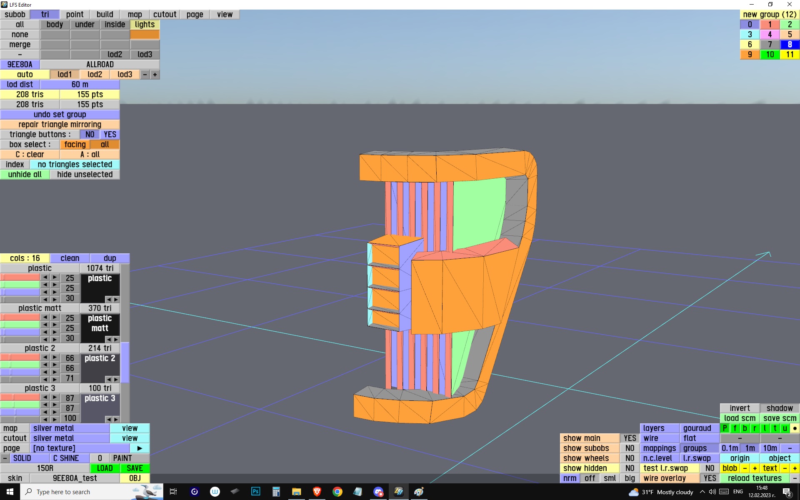The height and width of the screenshot is (500, 800).
Task: Open the cutout tab
Action: (165, 15)
